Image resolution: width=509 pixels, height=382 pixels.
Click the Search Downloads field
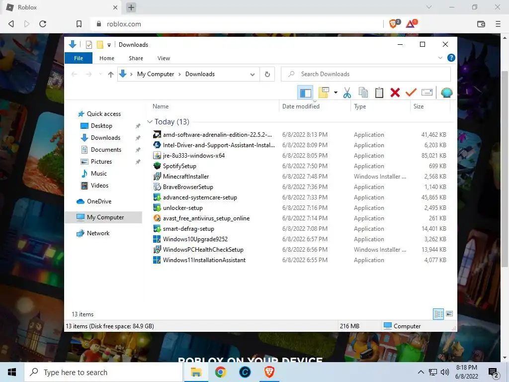click(x=366, y=74)
